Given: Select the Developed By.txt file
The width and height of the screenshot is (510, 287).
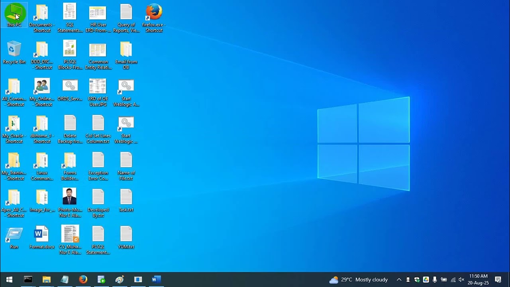Looking at the screenshot, I should coord(98,204).
